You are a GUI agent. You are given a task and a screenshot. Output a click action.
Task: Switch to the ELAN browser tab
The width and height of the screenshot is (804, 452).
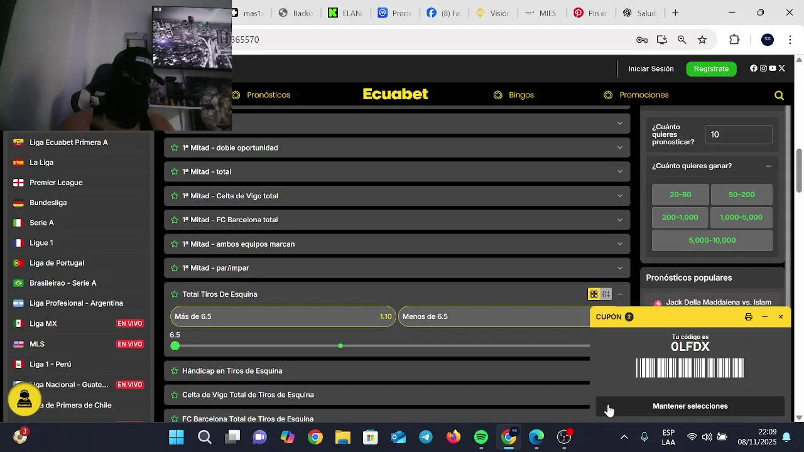pyautogui.click(x=345, y=13)
